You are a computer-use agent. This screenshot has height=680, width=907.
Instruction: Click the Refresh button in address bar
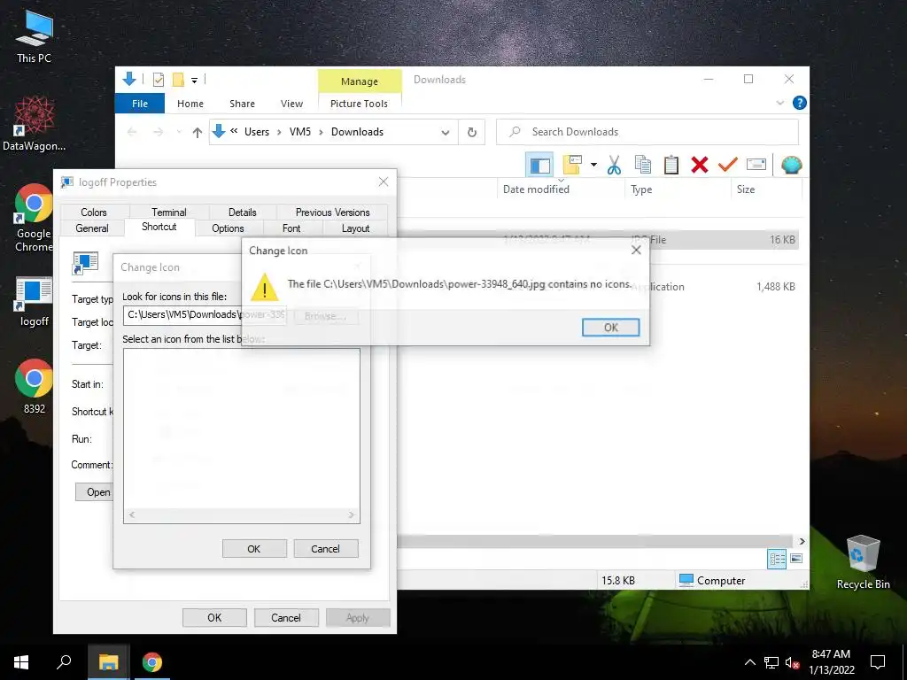pyautogui.click(x=472, y=133)
